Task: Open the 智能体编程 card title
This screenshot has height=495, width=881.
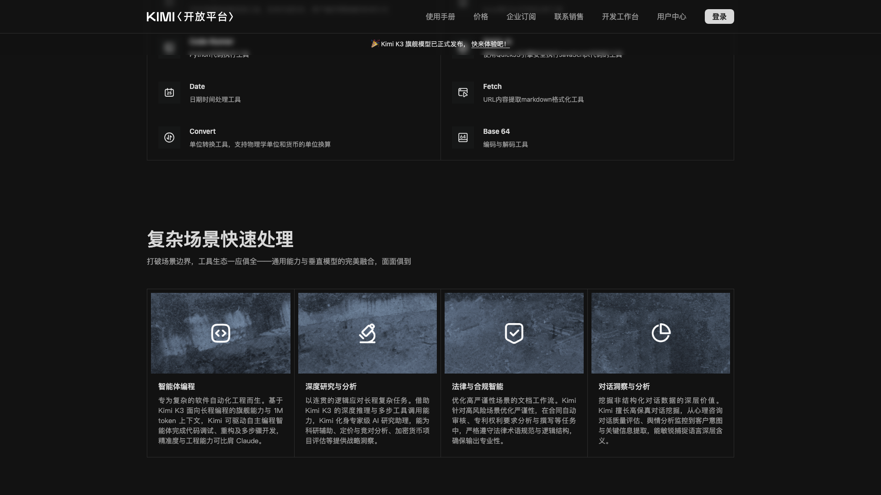Action: 177,386
